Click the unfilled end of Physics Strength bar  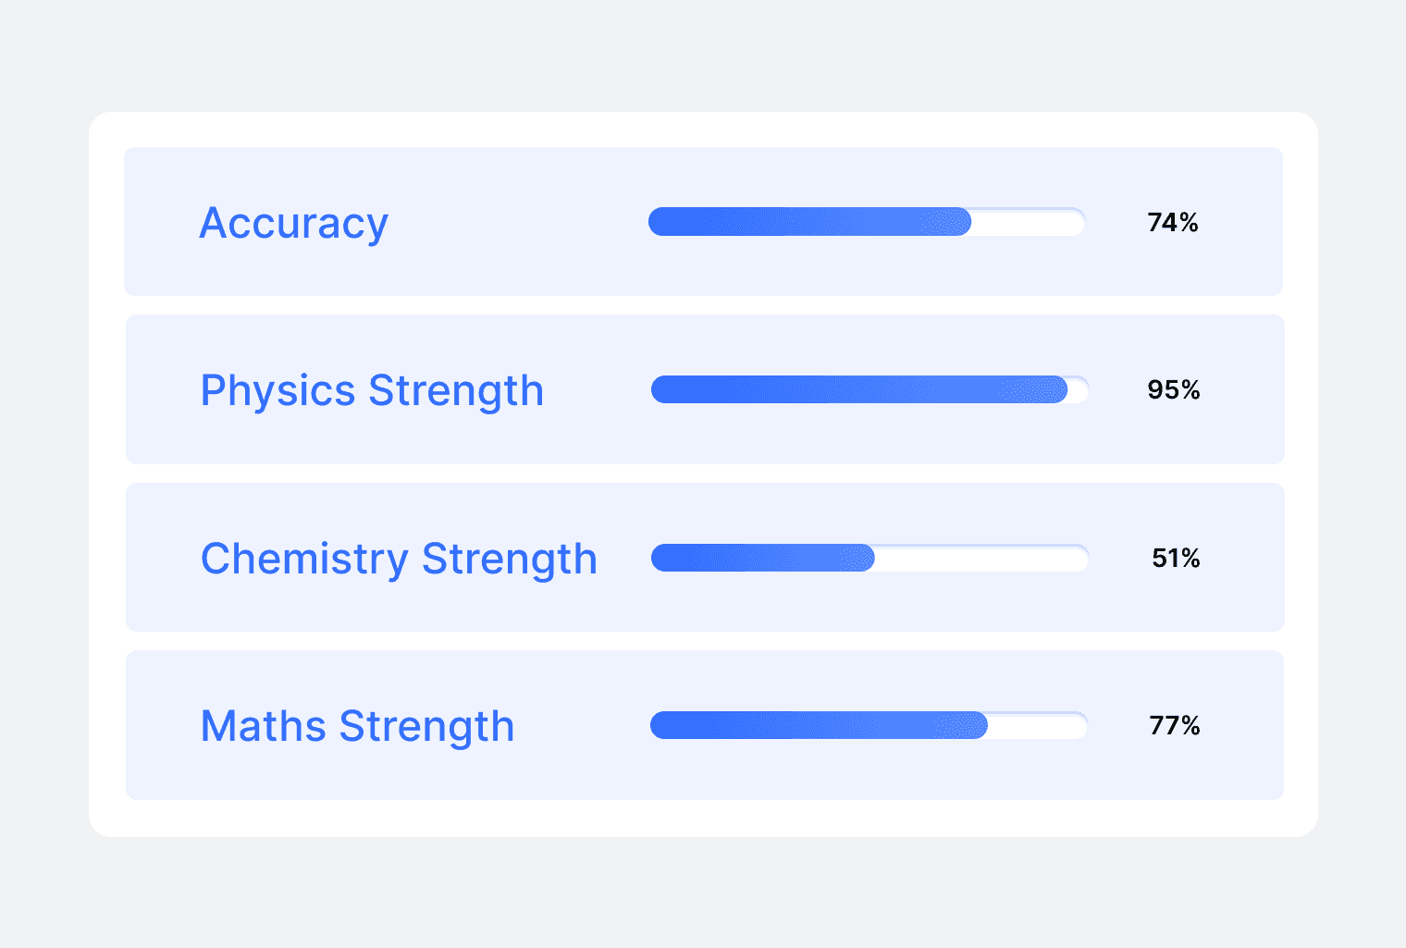[x=1078, y=390]
